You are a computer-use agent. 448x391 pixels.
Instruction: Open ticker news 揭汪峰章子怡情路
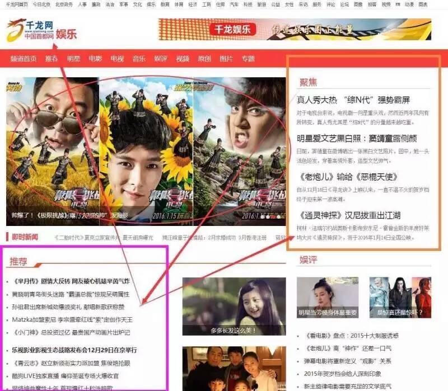coord(214,238)
